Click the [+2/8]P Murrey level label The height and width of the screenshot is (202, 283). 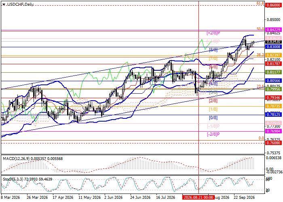tap(213, 33)
